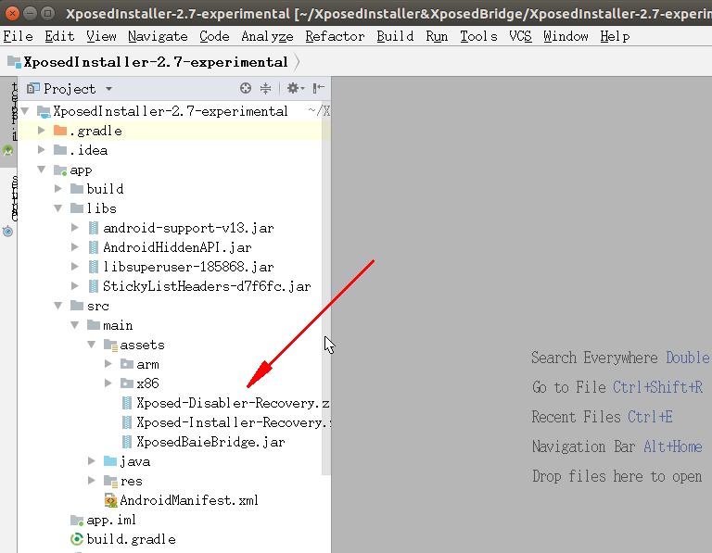Open the Refactor menu
The width and height of the screenshot is (712, 553).
(335, 36)
